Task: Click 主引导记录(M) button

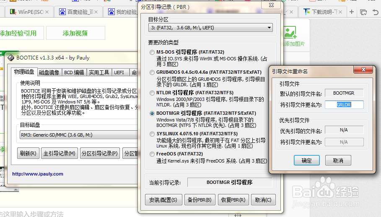Action: [x=60, y=153]
